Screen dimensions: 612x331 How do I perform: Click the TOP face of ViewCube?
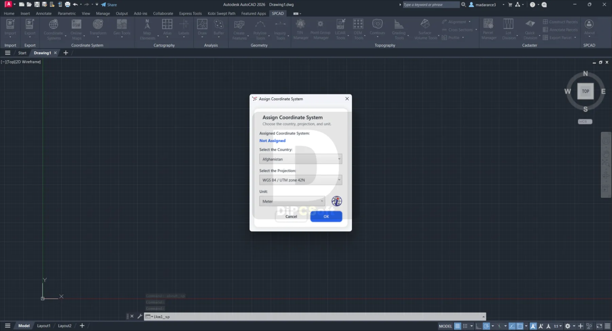585,91
